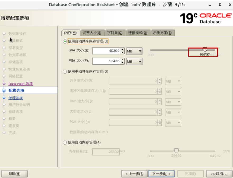The height and width of the screenshot is (178, 233).
Task: Click the SGA 大小 input field
Action: [106, 51]
